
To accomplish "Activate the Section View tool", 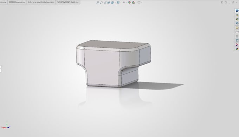I will (109, 2).
